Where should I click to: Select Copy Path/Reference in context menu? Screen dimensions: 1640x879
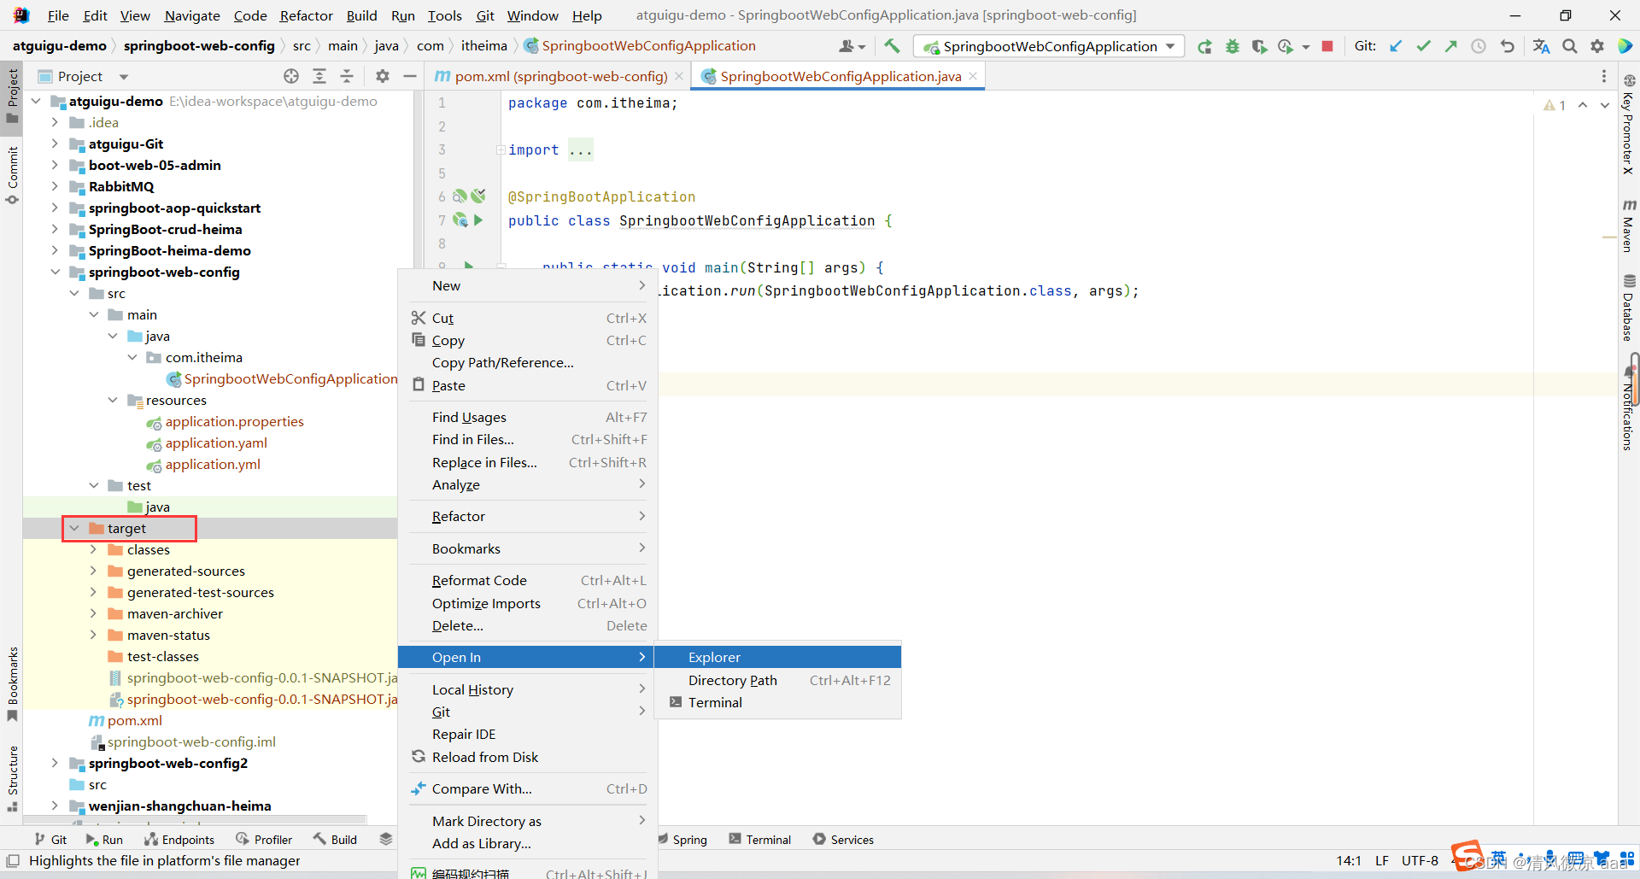point(528,362)
